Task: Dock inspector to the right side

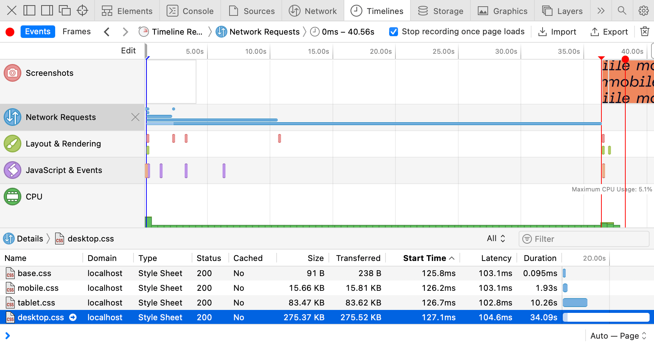Action: 47,11
